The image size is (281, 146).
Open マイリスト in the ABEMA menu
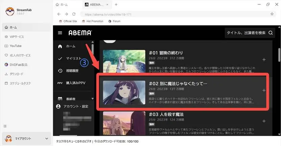pyautogui.click(x=74, y=59)
